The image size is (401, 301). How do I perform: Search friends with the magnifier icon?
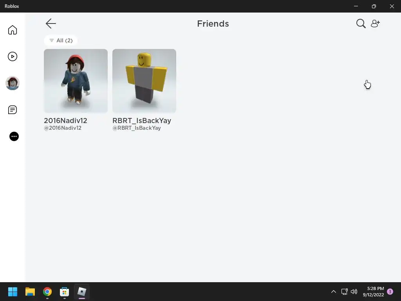(361, 24)
